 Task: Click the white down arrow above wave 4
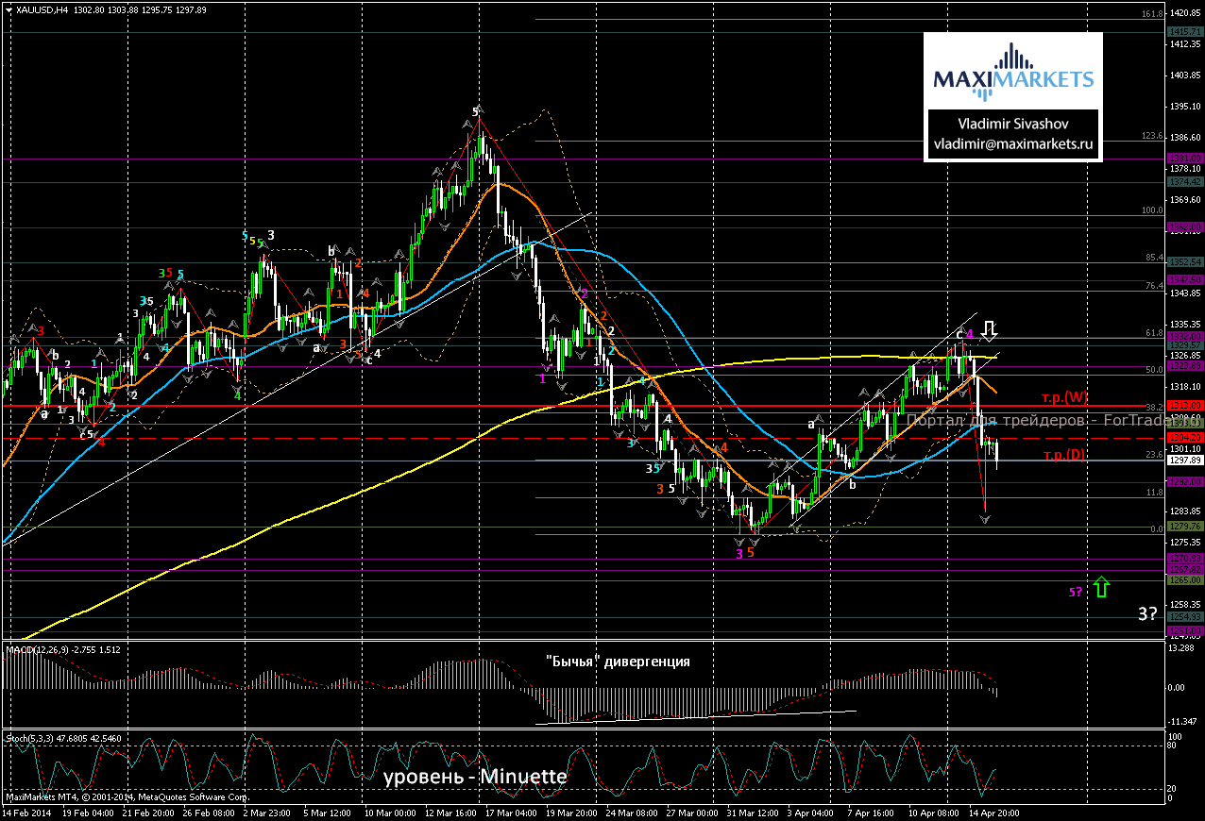(989, 330)
